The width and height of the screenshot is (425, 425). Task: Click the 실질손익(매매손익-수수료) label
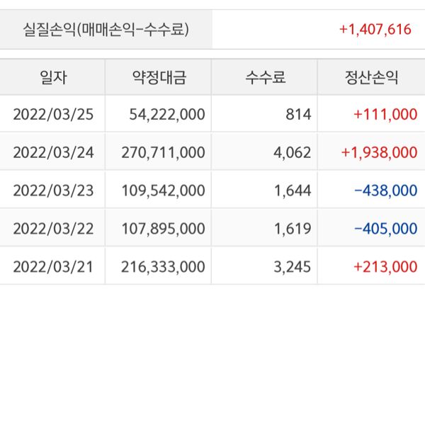click(x=106, y=30)
